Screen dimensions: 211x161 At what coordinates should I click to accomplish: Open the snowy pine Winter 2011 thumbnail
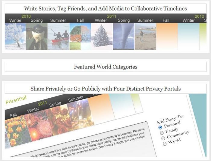click(102, 37)
